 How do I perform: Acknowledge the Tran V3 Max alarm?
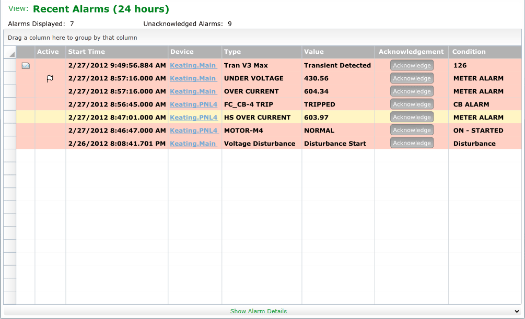point(412,65)
